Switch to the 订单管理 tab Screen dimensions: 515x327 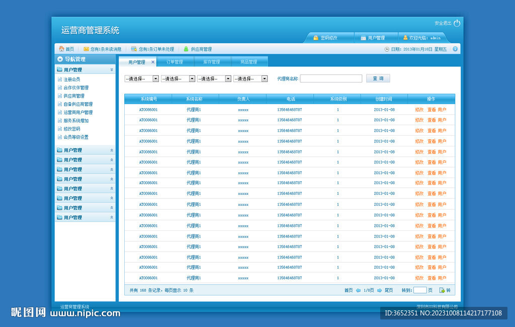(x=175, y=62)
